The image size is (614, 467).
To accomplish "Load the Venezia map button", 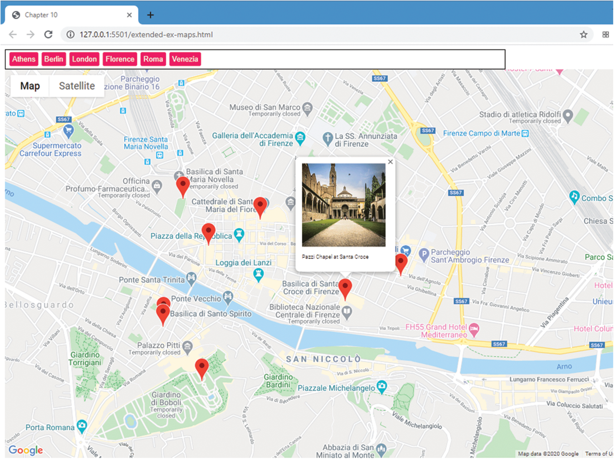I will point(185,59).
